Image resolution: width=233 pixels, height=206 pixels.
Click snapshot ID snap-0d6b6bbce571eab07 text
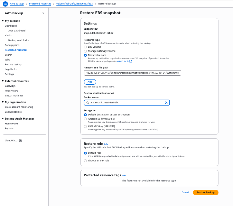pos(99,33)
